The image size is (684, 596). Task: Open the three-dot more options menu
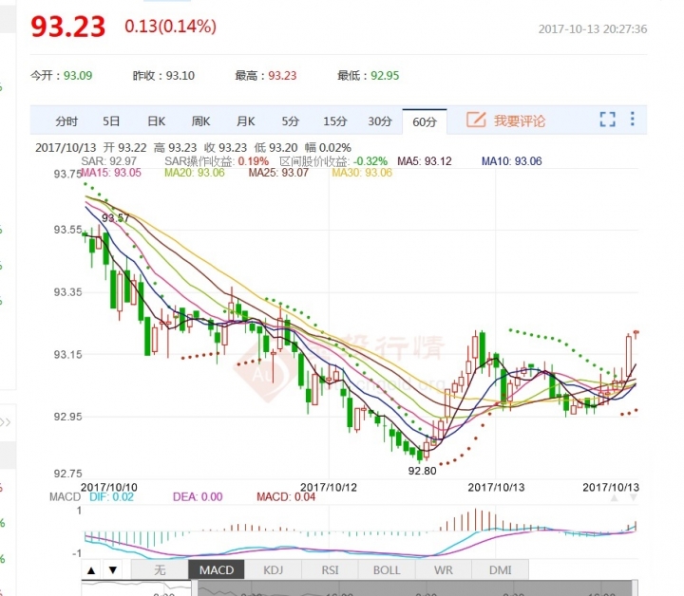pyautogui.click(x=632, y=121)
